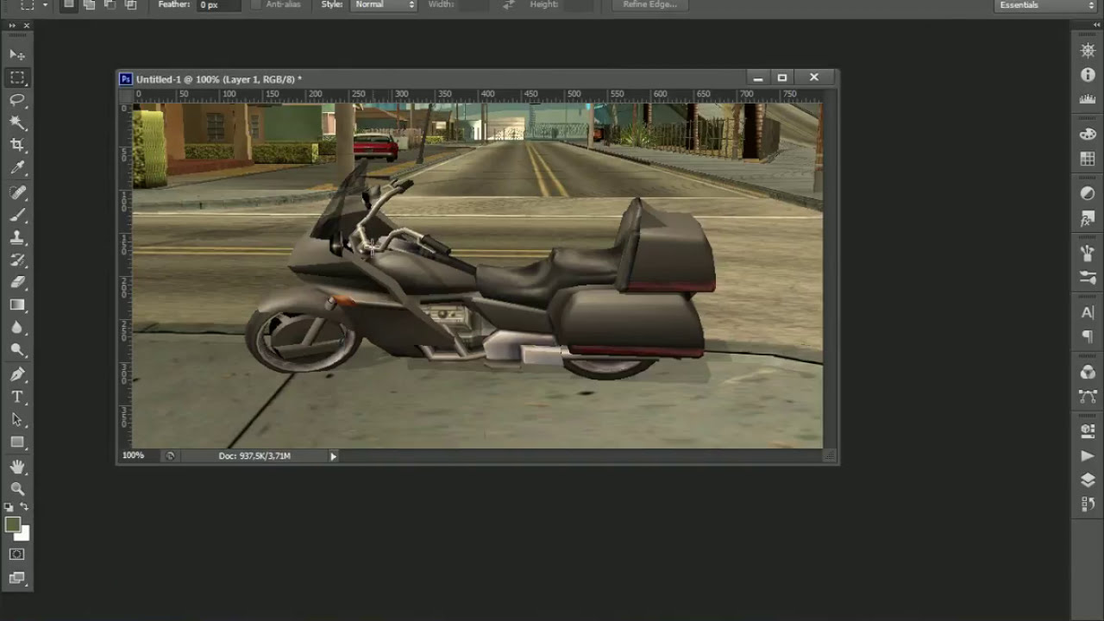Toggle Quick Mask mode
Screen dimensions: 1104x621
tap(17, 555)
